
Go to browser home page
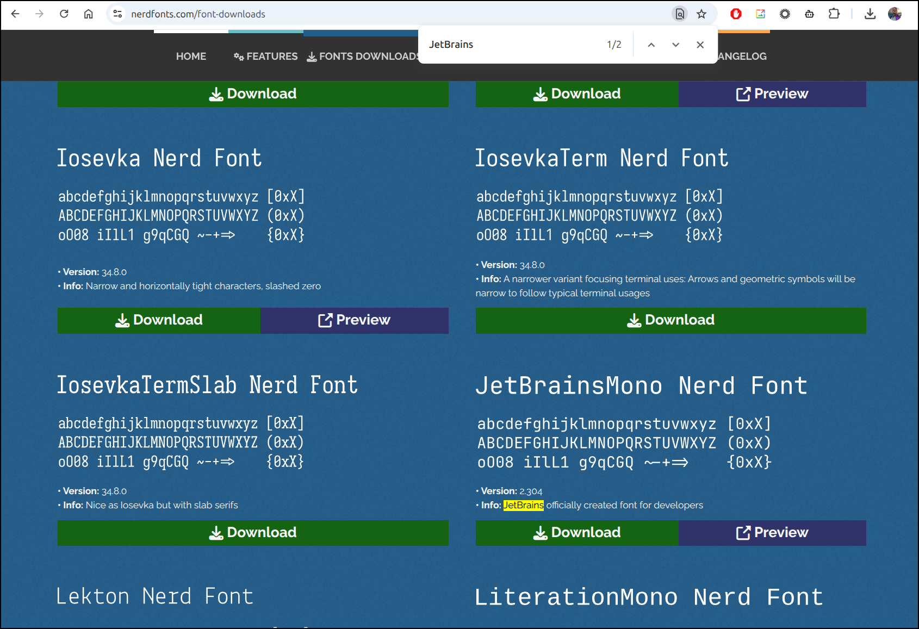click(88, 14)
